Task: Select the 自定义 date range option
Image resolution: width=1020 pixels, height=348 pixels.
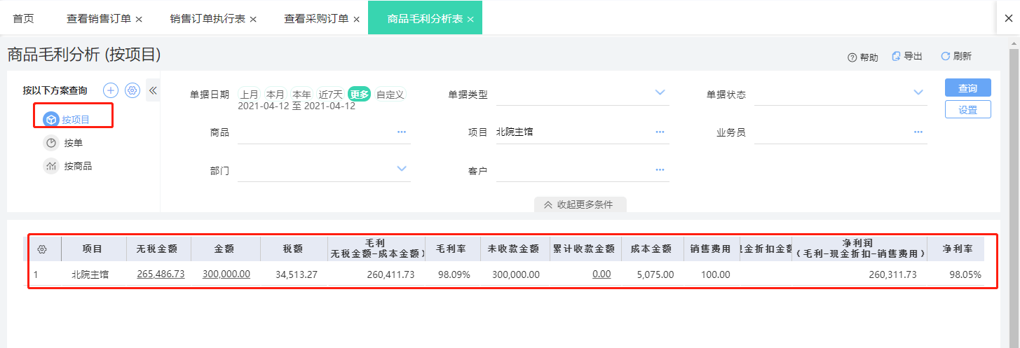Action: pos(390,95)
